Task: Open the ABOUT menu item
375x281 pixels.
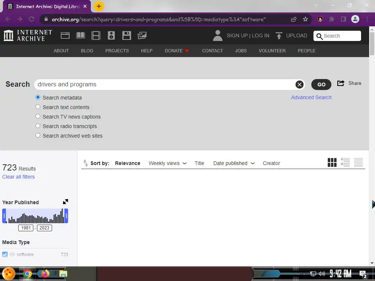Action: (61, 50)
